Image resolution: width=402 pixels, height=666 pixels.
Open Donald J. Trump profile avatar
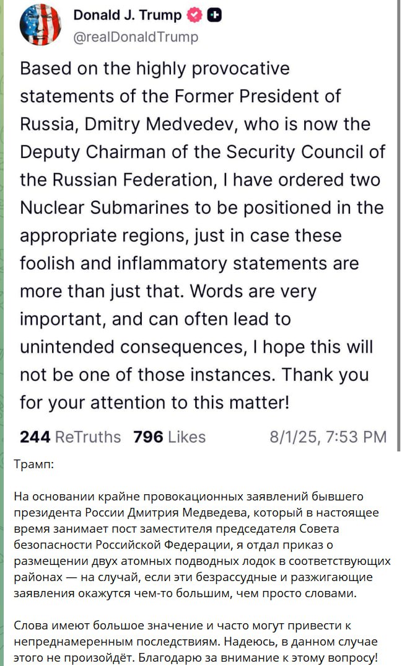40,25
